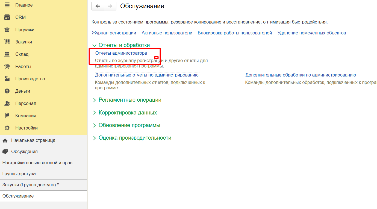The height and width of the screenshot is (209, 377).
Task: Open Производство using its factory icon
Action: point(7,79)
